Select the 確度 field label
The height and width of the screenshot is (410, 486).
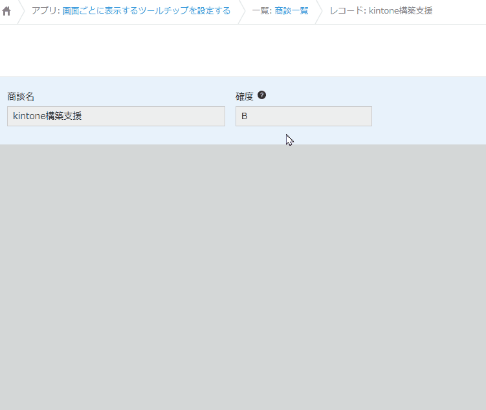(245, 97)
